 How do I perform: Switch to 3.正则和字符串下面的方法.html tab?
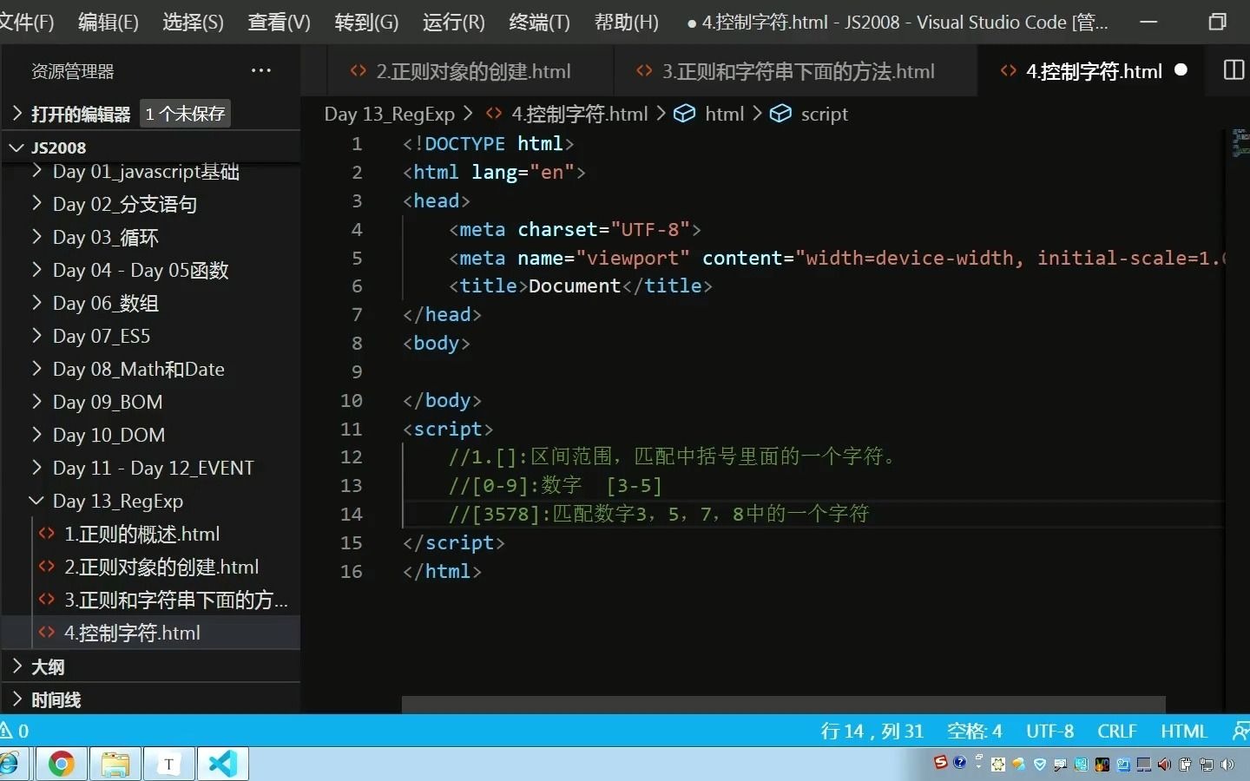[795, 71]
